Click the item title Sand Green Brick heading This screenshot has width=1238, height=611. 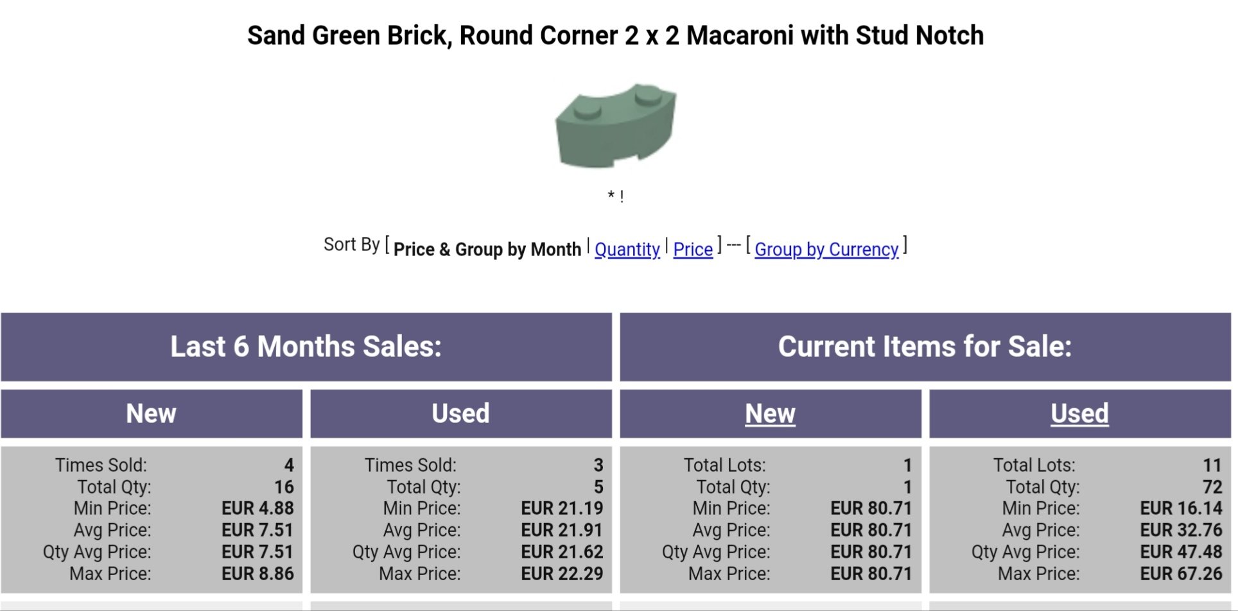pyautogui.click(x=615, y=35)
